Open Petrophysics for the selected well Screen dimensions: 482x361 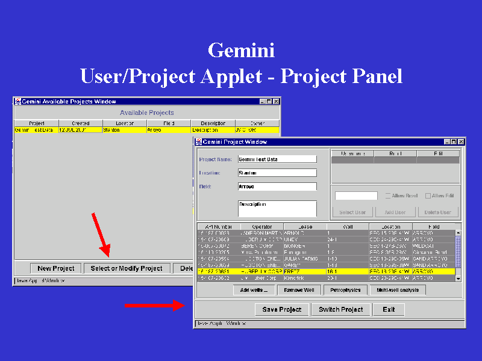tap(345, 290)
